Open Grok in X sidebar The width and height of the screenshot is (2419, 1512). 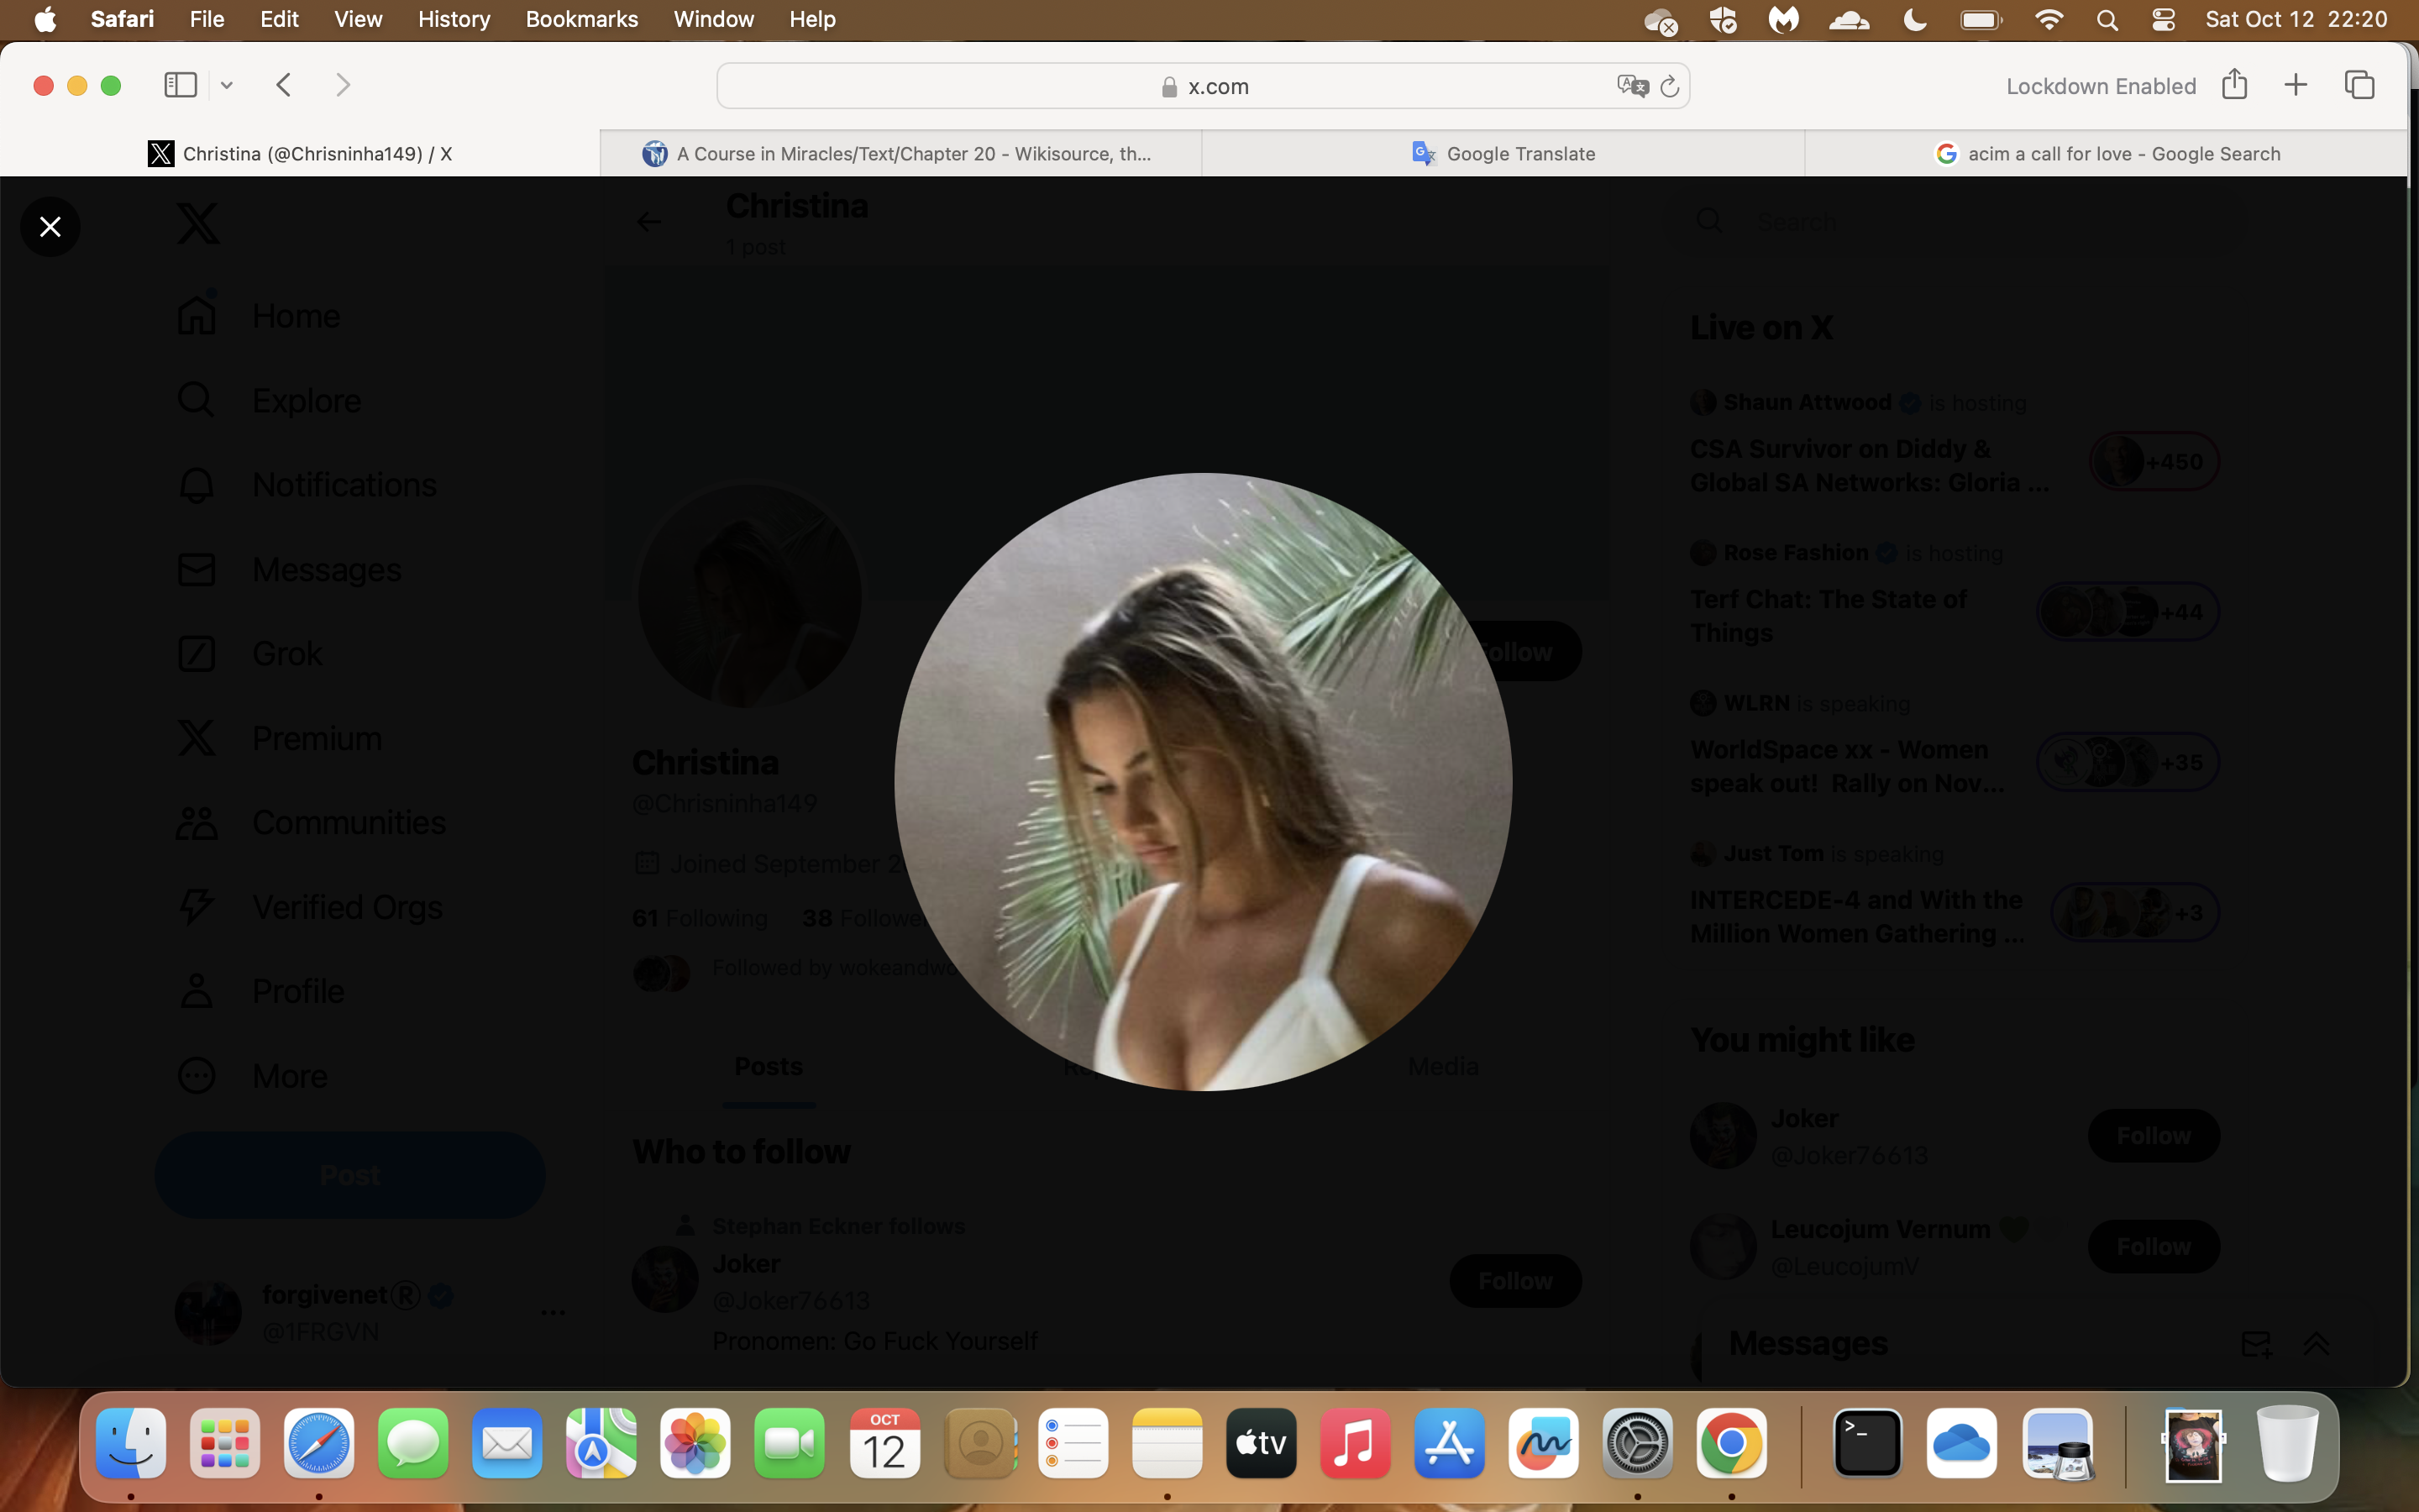[250, 654]
